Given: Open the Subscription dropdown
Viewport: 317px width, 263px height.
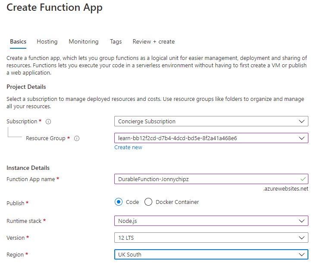Looking at the screenshot, I should [211, 122].
